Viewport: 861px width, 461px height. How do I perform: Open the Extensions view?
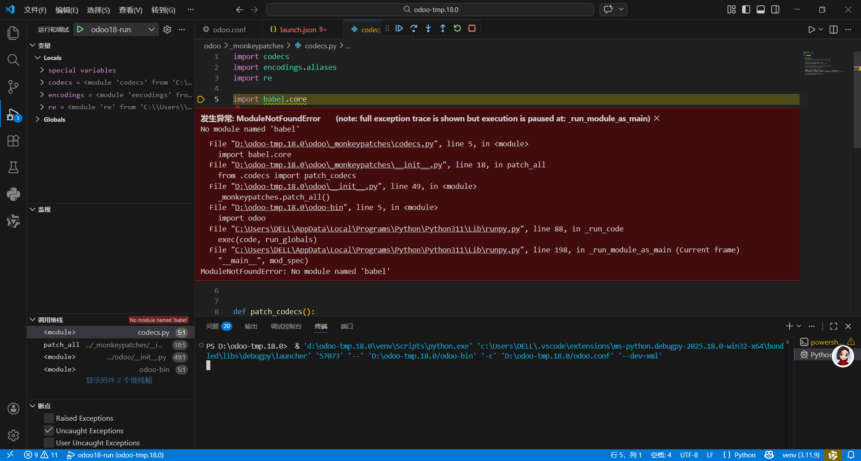click(13, 141)
